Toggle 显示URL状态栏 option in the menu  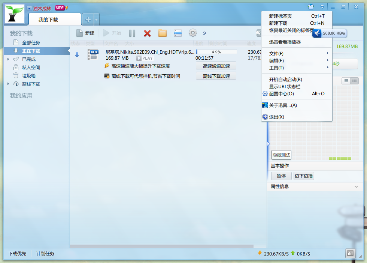pyautogui.click(x=285, y=87)
